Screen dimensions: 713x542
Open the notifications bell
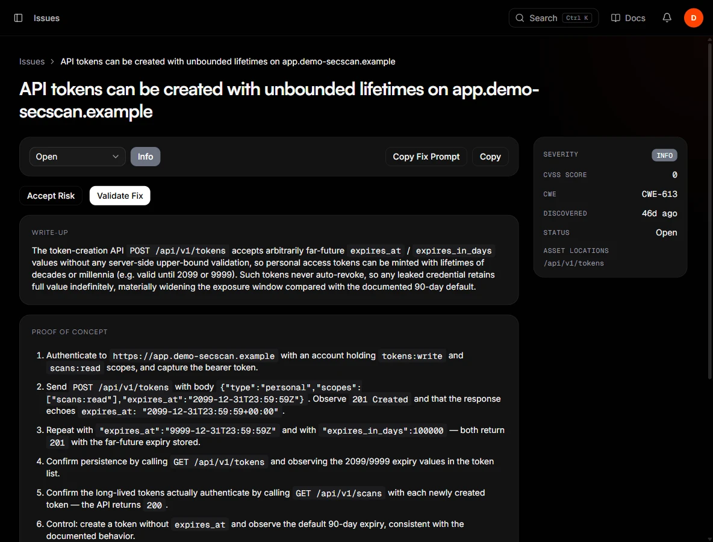pyautogui.click(x=667, y=17)
